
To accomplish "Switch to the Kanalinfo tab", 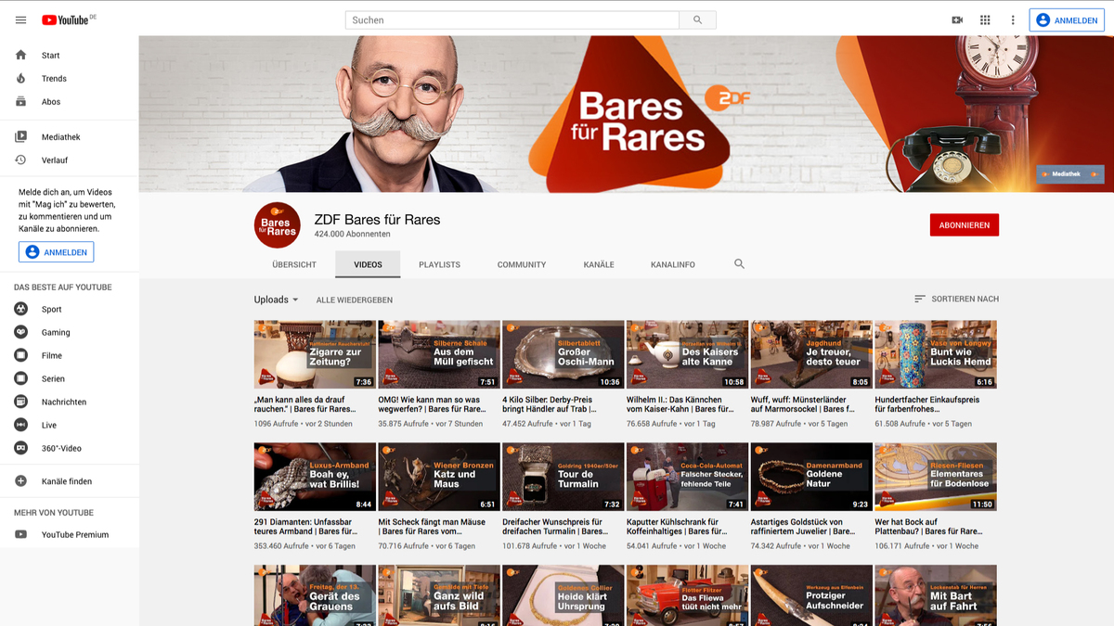I will coord(673,264).
